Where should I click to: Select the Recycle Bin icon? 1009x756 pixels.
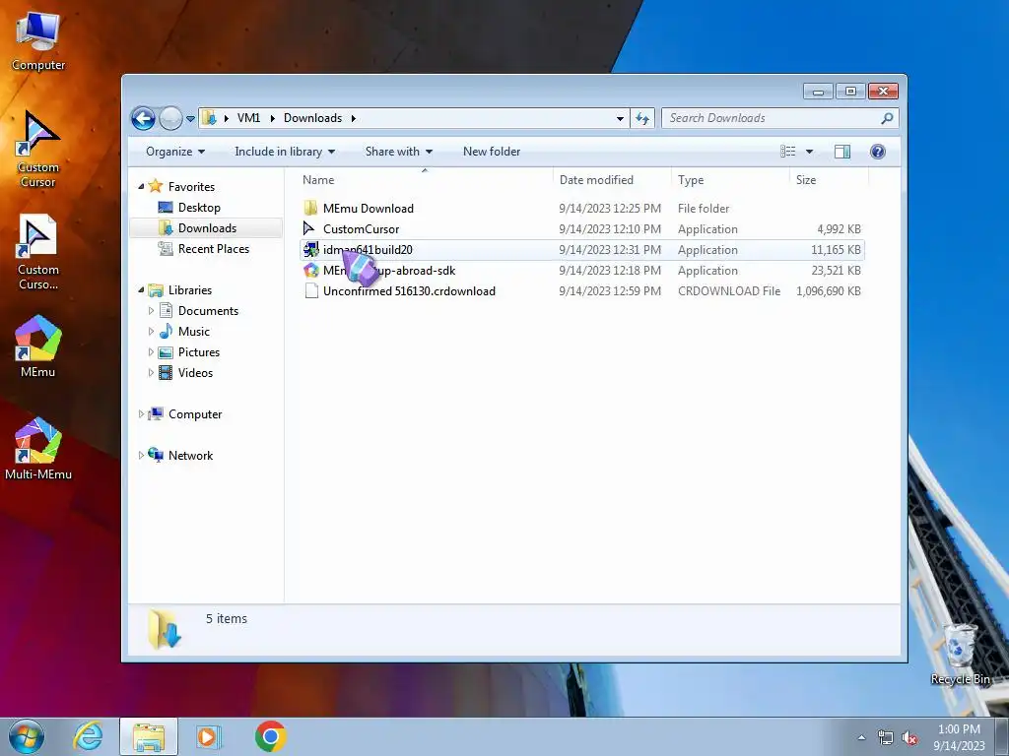(960, 654)
